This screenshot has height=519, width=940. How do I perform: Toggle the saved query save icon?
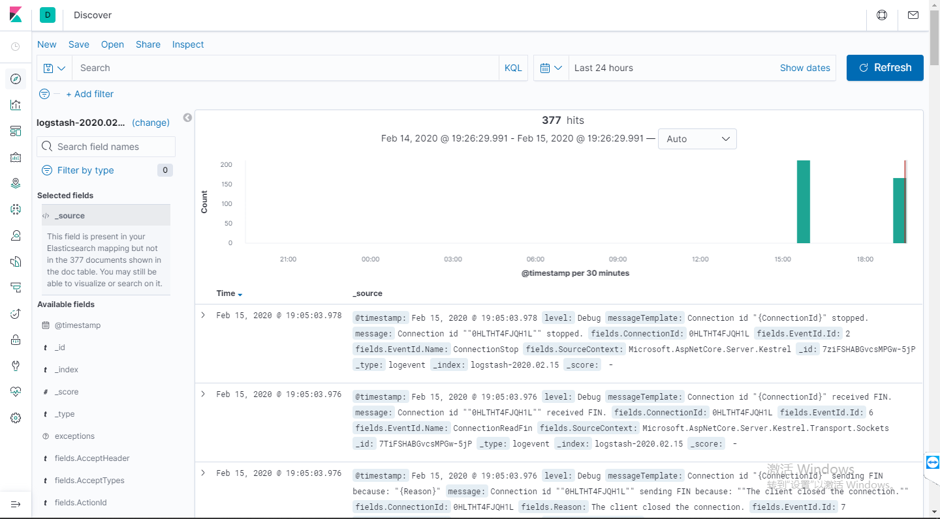point(50,68)
